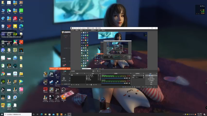This screenshot has height=116, width=207.
Task: Move source down in Sources panel
Action: 96,85
